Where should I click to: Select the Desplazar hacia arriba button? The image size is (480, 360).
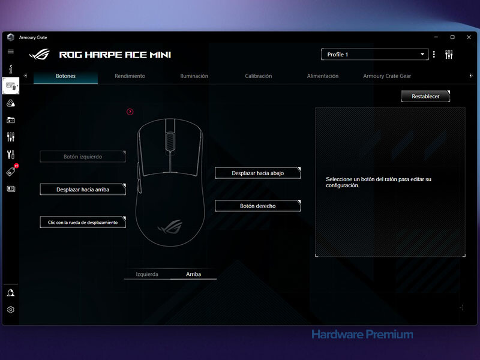pyautogui.click(x=83, y=190)
